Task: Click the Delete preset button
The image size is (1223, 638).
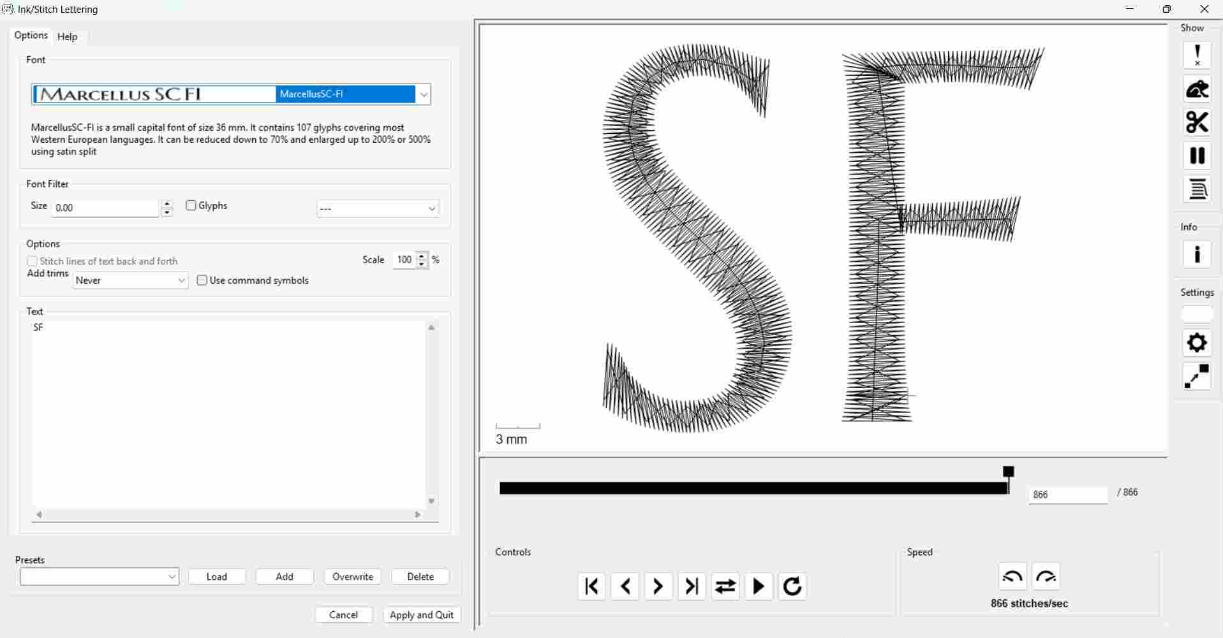Action: click(x=420, y=576)
